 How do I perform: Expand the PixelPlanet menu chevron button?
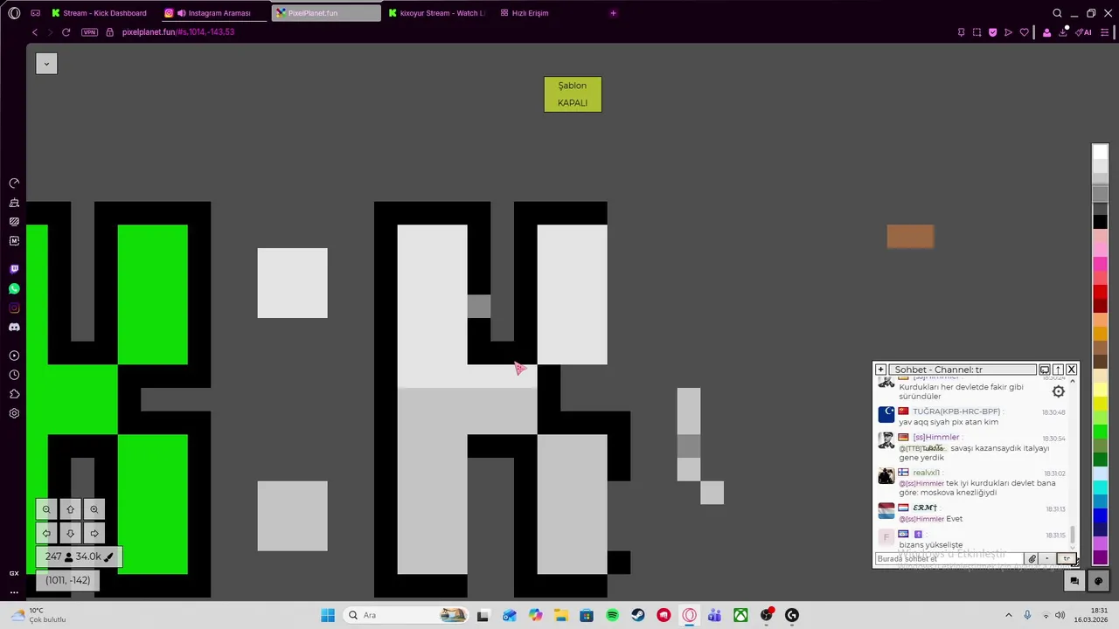pyautogui.click(x=46, y=64)
